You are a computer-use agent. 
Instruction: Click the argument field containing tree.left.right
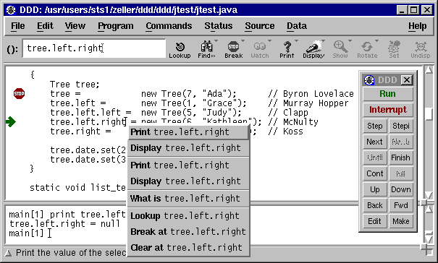point(94,48)
